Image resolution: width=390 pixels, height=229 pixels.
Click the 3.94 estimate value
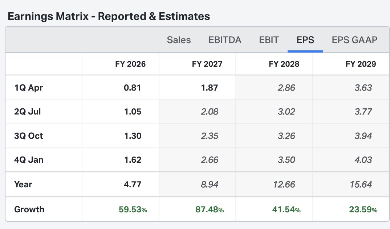point(363,136)
